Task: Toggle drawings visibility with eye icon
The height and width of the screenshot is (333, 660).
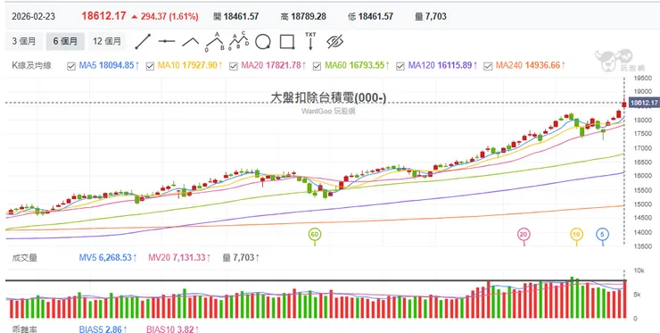Action: click(335, 41)
